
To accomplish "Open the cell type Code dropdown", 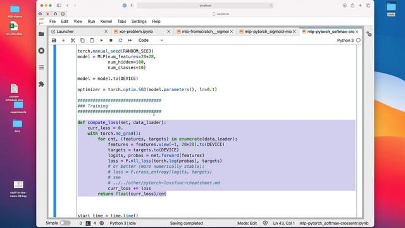I will [151, 41].
